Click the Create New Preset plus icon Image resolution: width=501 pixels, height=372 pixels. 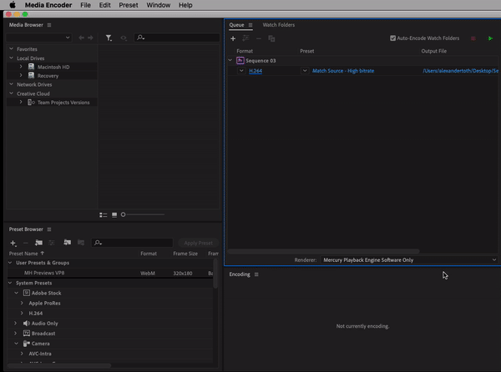13,243
